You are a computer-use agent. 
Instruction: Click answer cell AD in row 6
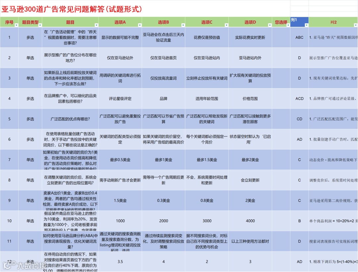coord(299,139)
